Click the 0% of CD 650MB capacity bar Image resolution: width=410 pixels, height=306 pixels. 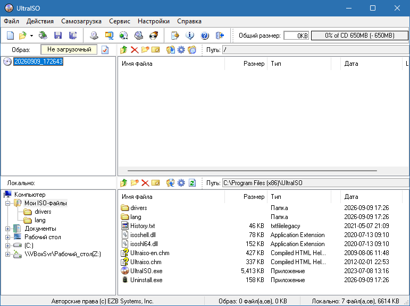pos(359,36)
